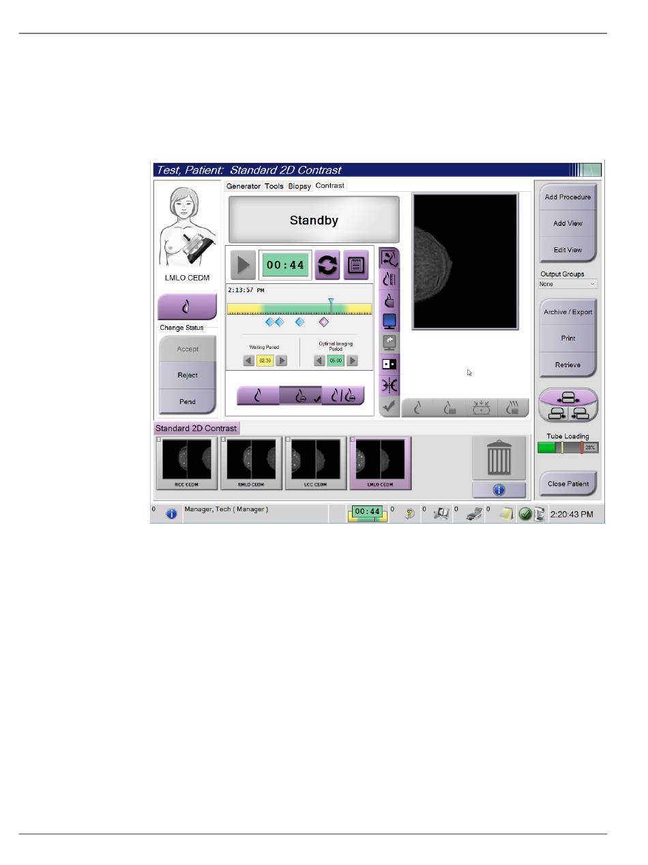Click the blue marker on the contrast timeline bar
Viewport: 648px width, 865px height.
point(331,304)
